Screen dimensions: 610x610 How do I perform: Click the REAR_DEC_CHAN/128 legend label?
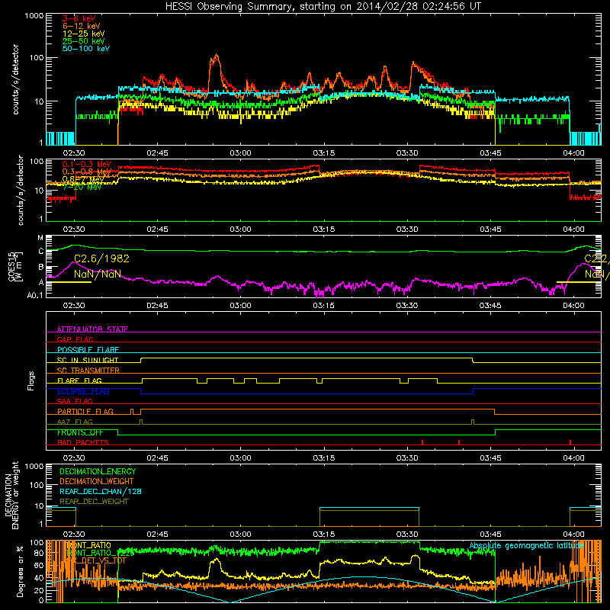[101, 492]
